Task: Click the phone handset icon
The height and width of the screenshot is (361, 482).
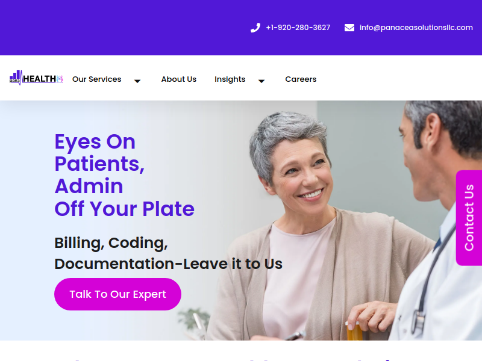Action: click(255, 28)
